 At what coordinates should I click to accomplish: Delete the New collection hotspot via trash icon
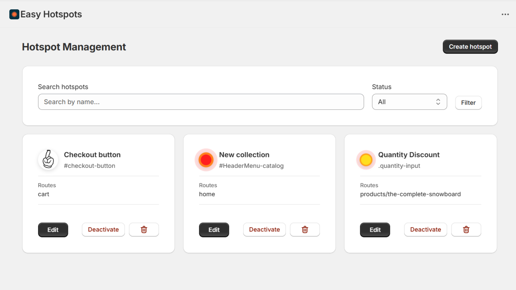pos(305,230)
